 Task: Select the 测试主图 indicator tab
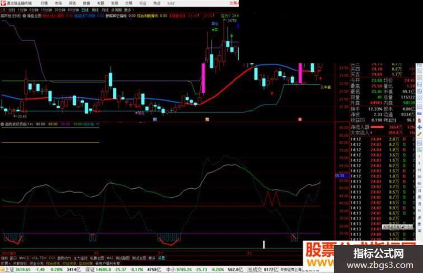(x=139, y=258)
